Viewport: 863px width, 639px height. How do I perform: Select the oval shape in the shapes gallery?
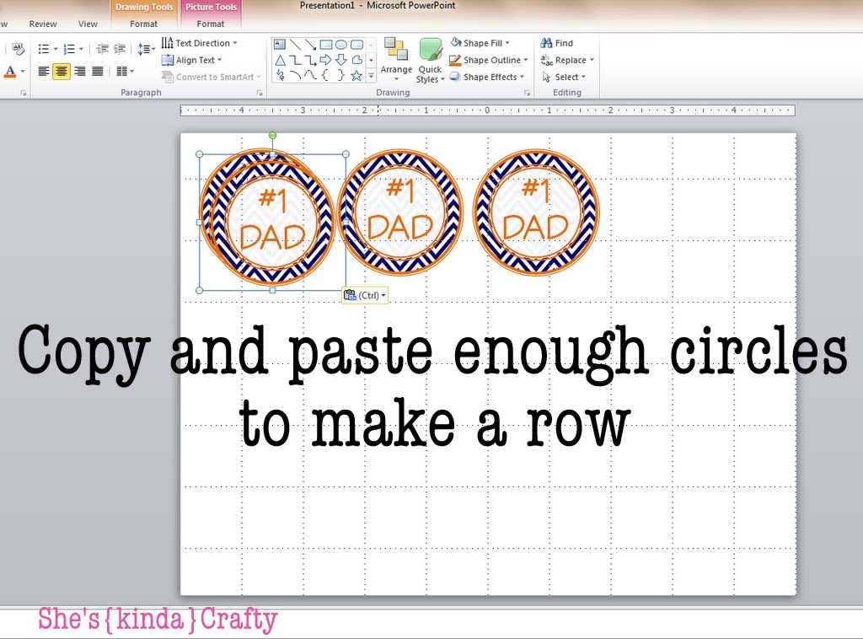coord(341,43)
